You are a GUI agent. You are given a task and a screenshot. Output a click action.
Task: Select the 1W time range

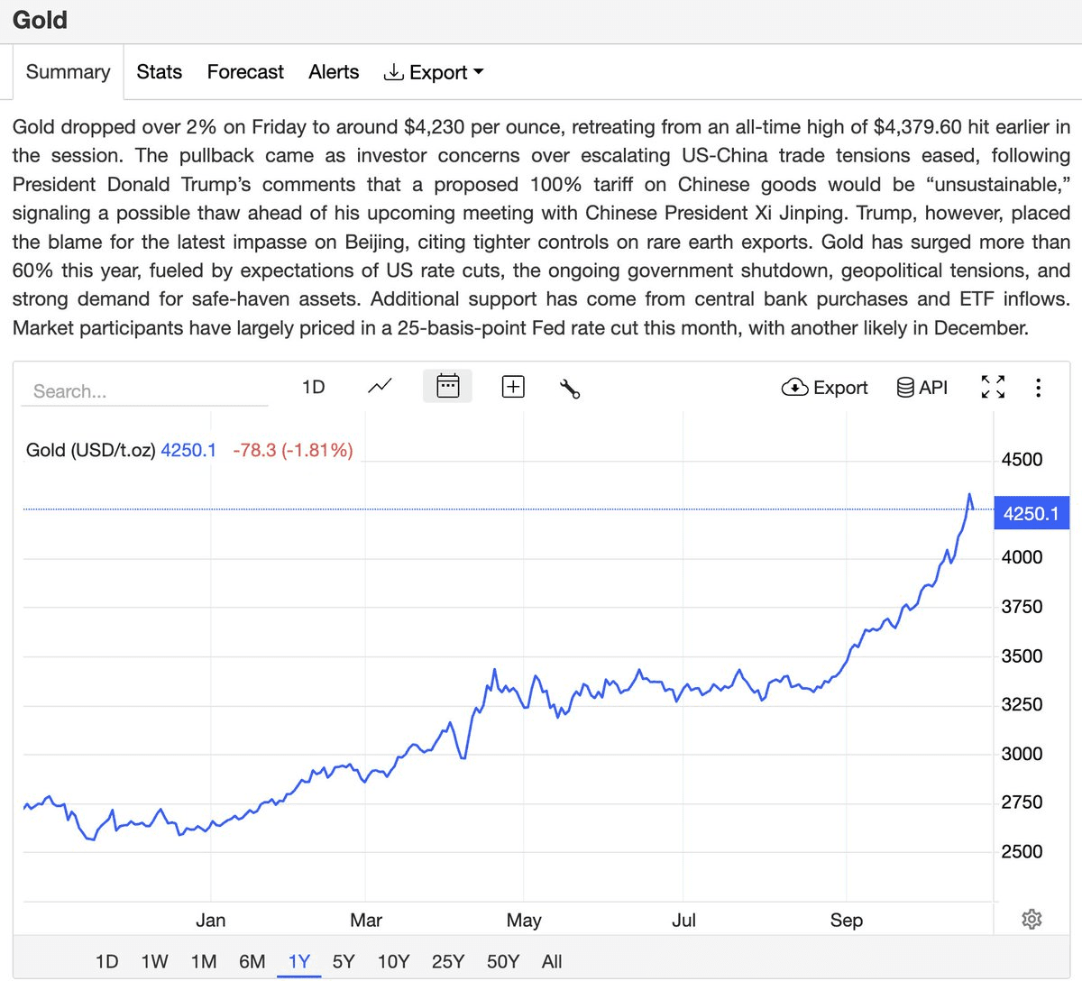(155, 961)
